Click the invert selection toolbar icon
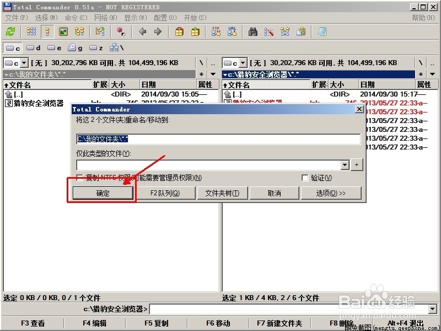 pyautogui.click(x=100, y=31)
